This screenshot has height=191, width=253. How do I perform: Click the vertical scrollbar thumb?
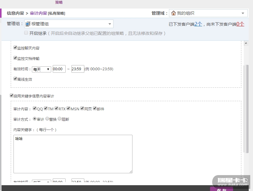pyautogui.click(x=246, y=109)
